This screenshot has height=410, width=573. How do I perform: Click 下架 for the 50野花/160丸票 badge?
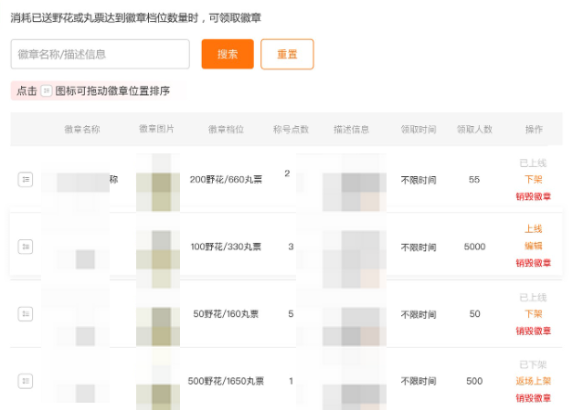point(533,314)
